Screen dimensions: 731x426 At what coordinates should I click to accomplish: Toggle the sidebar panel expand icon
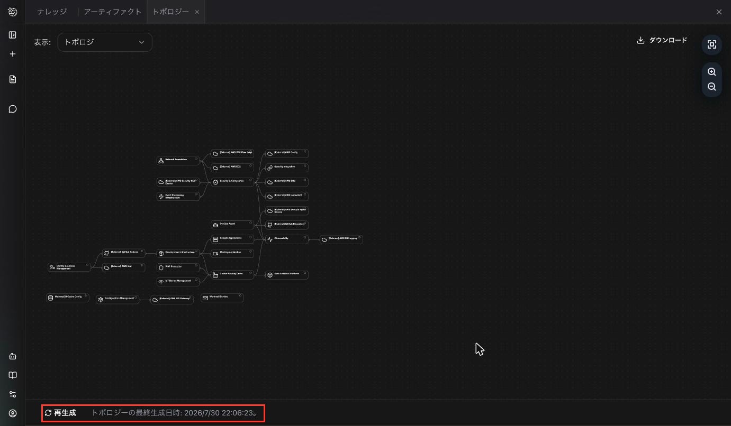click(13, 35)
